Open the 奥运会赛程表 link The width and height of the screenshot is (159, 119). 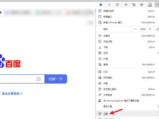[x=12, y=94]
